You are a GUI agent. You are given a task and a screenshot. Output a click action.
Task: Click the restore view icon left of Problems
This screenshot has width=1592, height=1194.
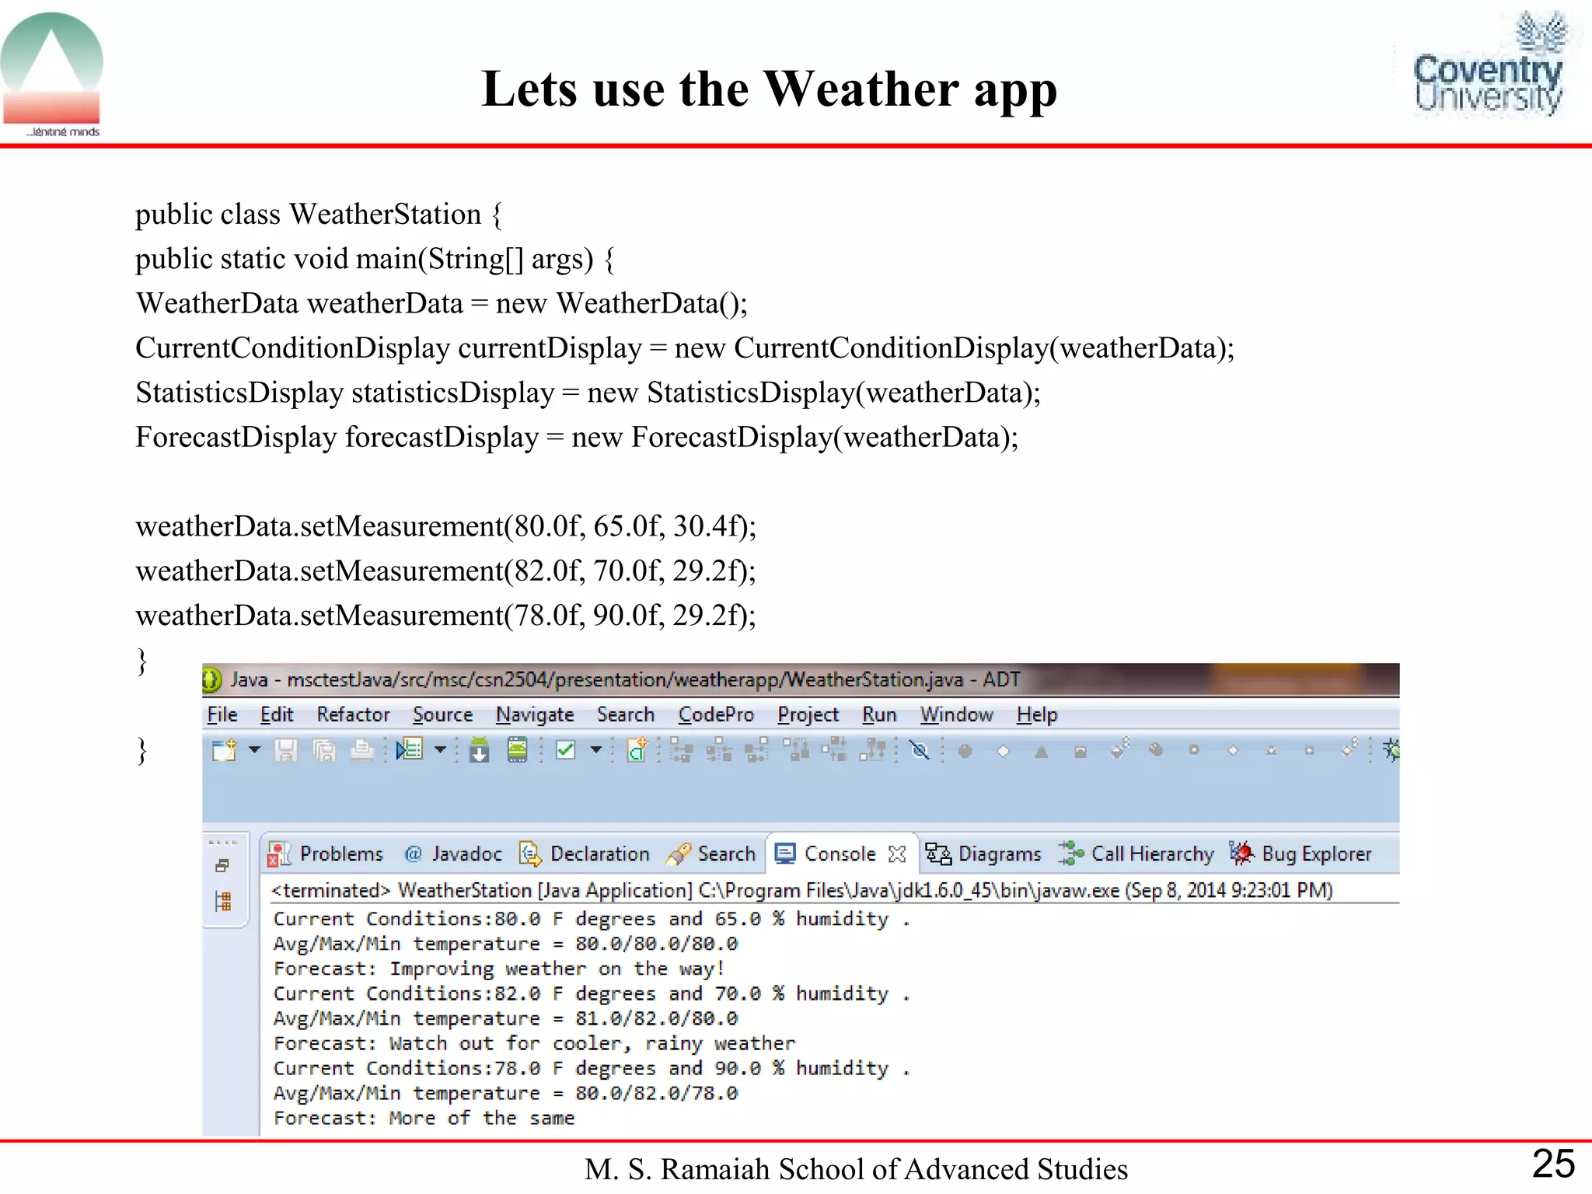pyautogui.click(x=222, y=866)
